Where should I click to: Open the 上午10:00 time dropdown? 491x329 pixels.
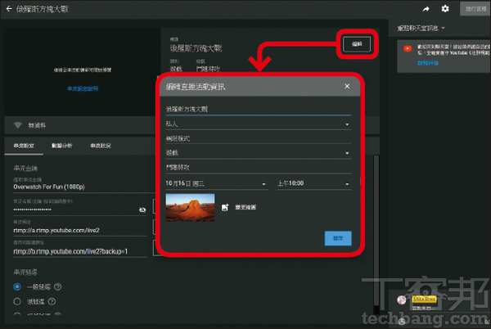[347, 184]
